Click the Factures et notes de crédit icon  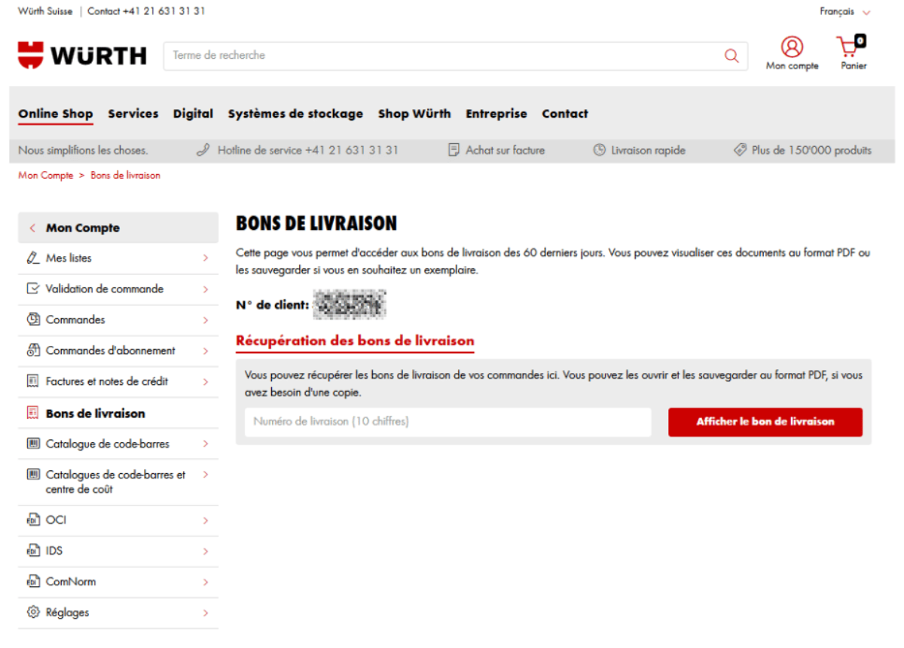pos(33,381)
